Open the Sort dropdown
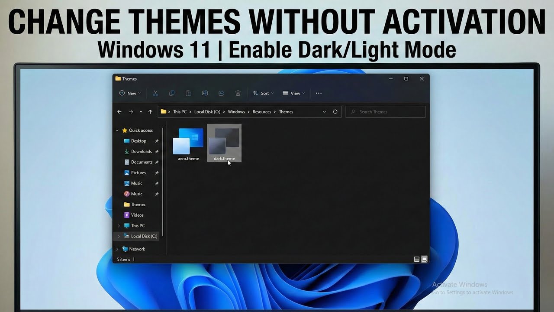 pyautogui.click(x=263, y=93)
